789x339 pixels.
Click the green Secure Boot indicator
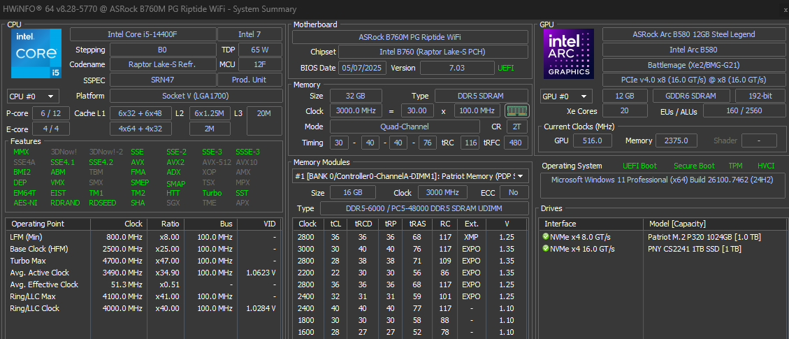click(693, 166)
